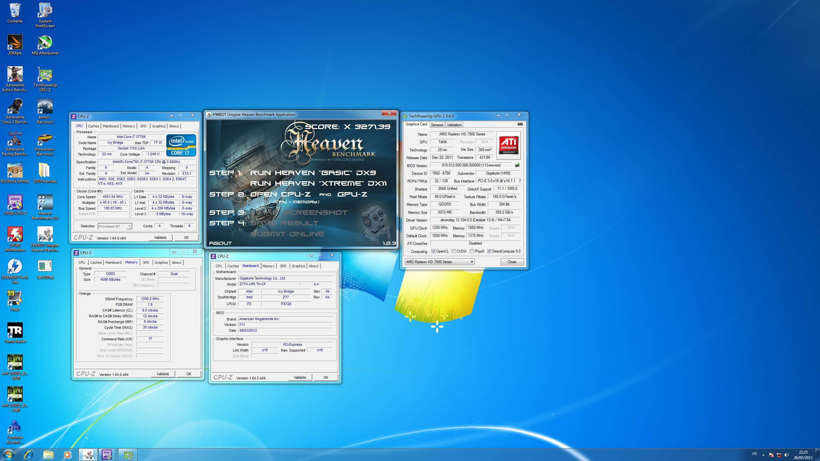This screenshot has width=820, height=461.
Task: Toggle the PhysX checkbox in GPU-Z
Action: (471, 251)
